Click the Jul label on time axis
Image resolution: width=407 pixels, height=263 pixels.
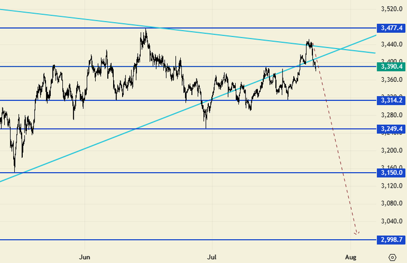pyautogui.click(x=211, y=256)
